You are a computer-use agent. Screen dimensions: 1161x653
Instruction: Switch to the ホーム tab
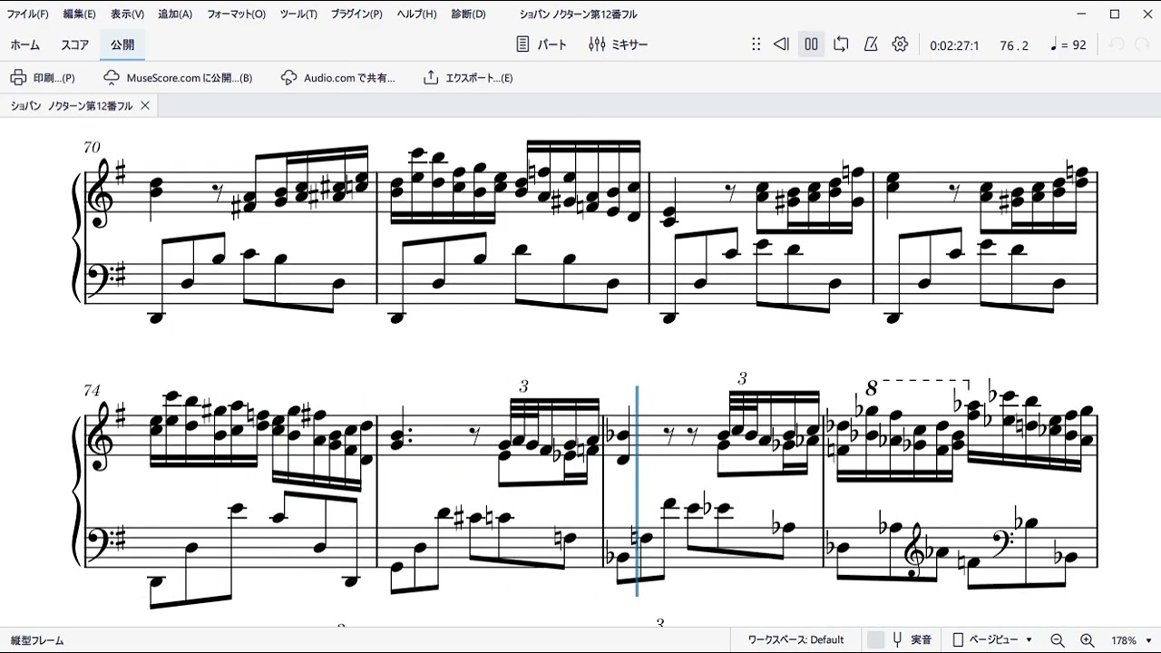point(25,44)
